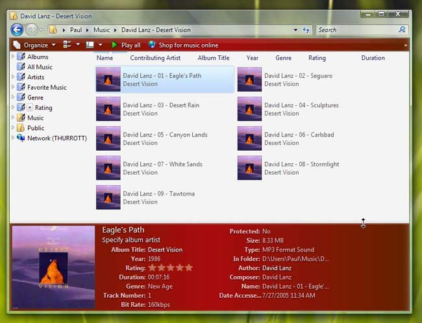The width and height of the screenshot is (422, 323).
Task: Select the 08 - Stormlight track thumbnail
Action: coord(249,168)
